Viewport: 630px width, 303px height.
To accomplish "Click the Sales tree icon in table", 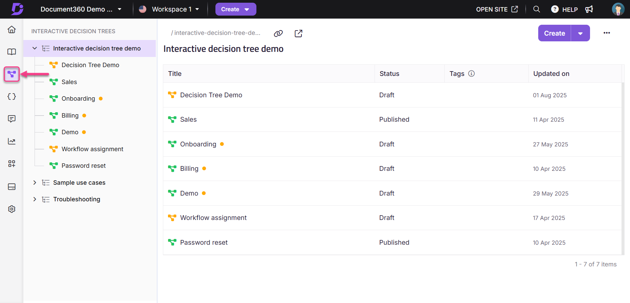I will click(172, 119).
